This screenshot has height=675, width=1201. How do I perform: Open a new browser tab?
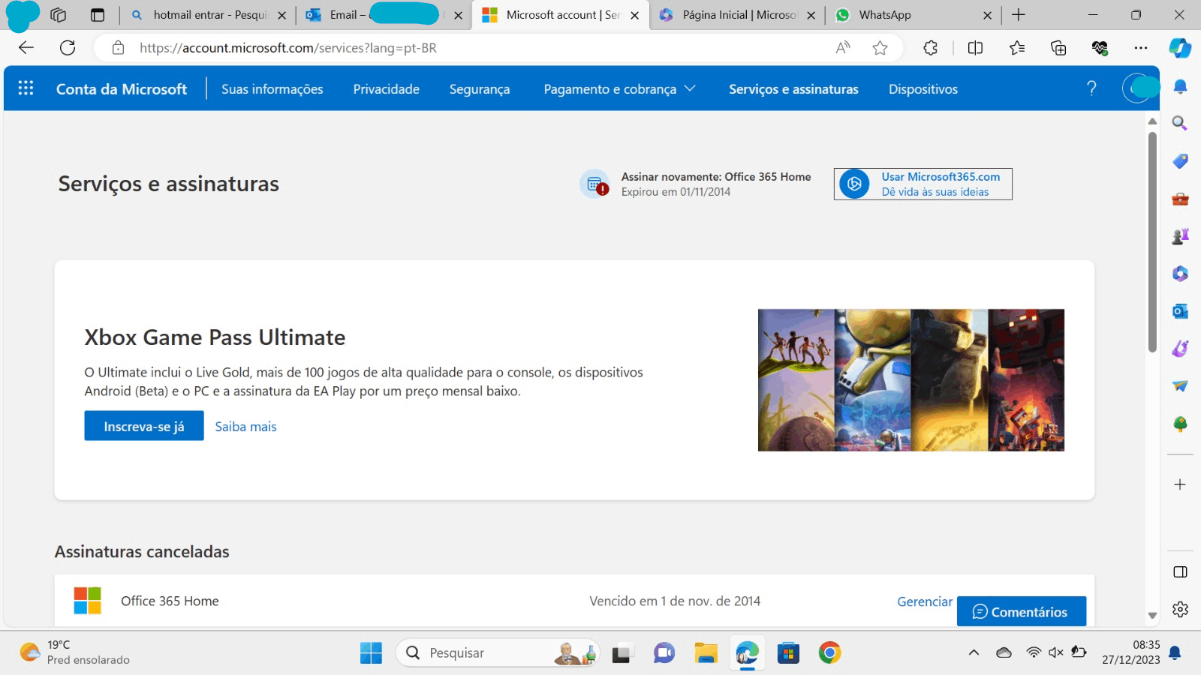[x=1019, y=15]
